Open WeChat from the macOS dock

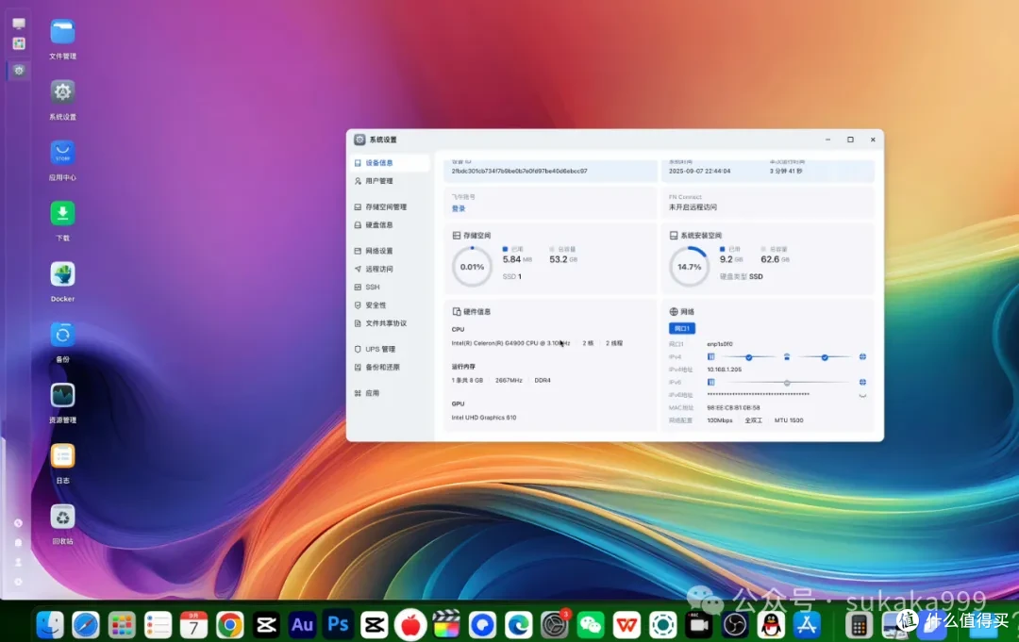click(590, 625)
